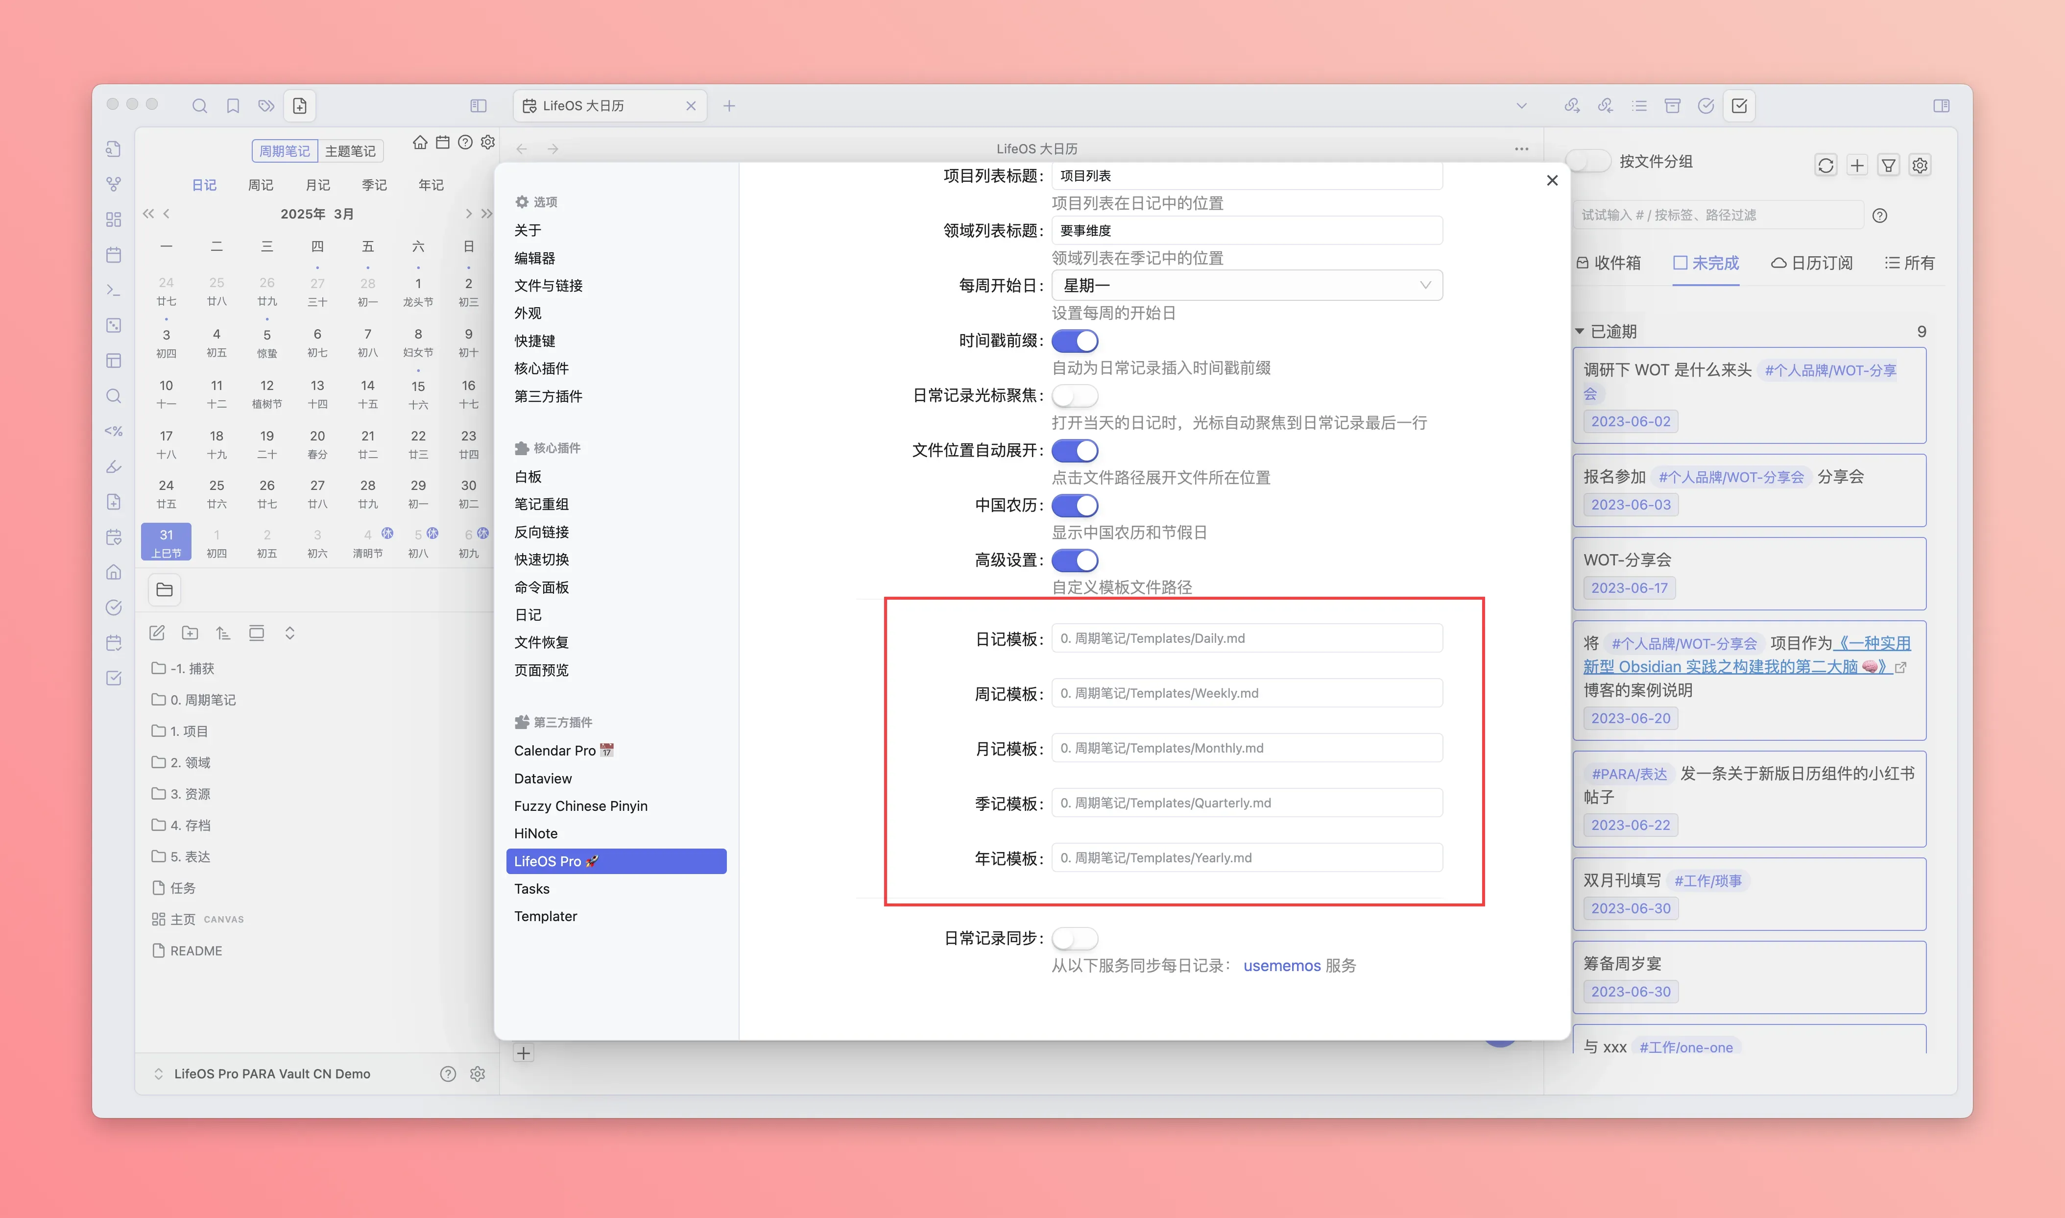Switch to the 主题笔记 tab
The height and width of the screenshot is (1218, 2065).
pyautogui.click(x=350, y=151)
